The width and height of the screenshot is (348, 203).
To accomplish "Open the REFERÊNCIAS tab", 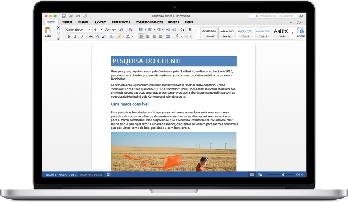I will click(x=121, y=23).
